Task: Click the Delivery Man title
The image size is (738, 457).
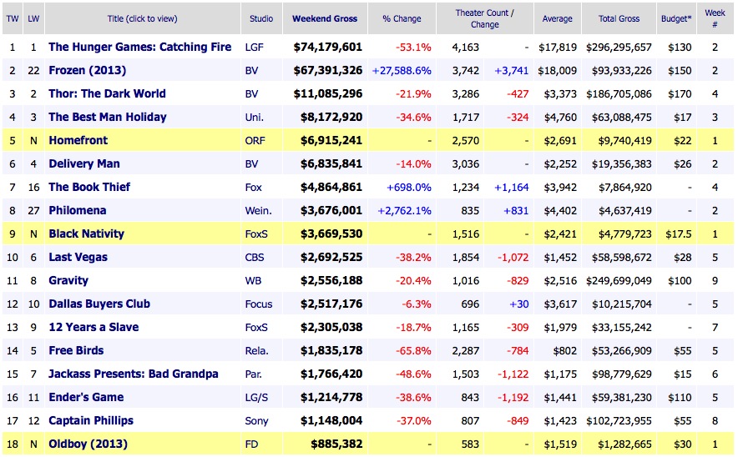Action: pyautogui.click(x=83, y=164)
